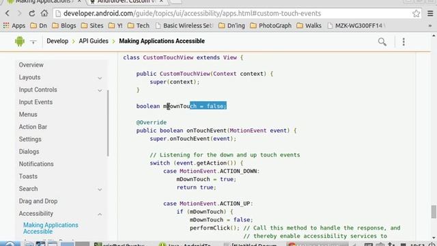This screenshot has width=437, height=246.
Task: Open the Basic Wireless Set bookmark
Action: 184,26
